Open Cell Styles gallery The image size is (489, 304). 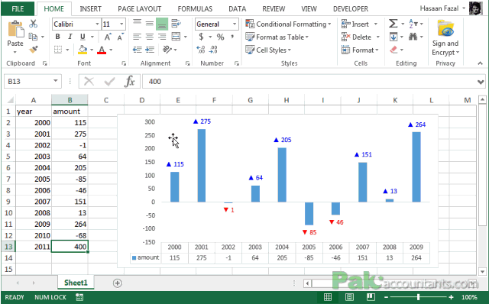tap(268, 50)
